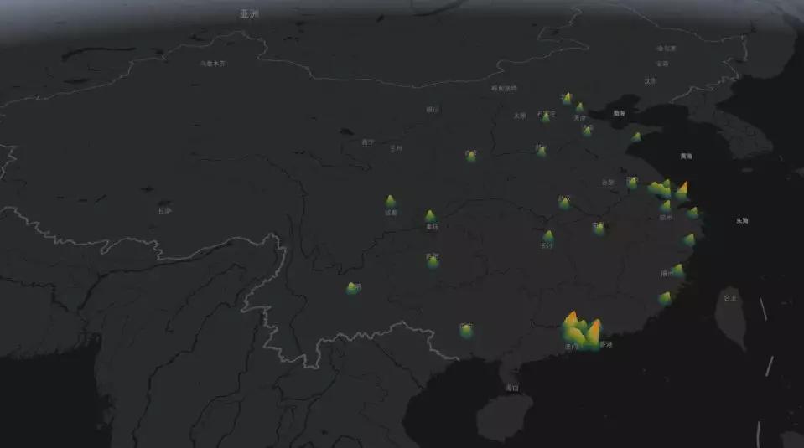
Task: Select the data spike over Xi'an
Action: coord(470,156)
